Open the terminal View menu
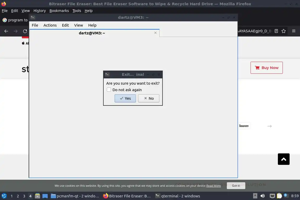 [78, 25]
